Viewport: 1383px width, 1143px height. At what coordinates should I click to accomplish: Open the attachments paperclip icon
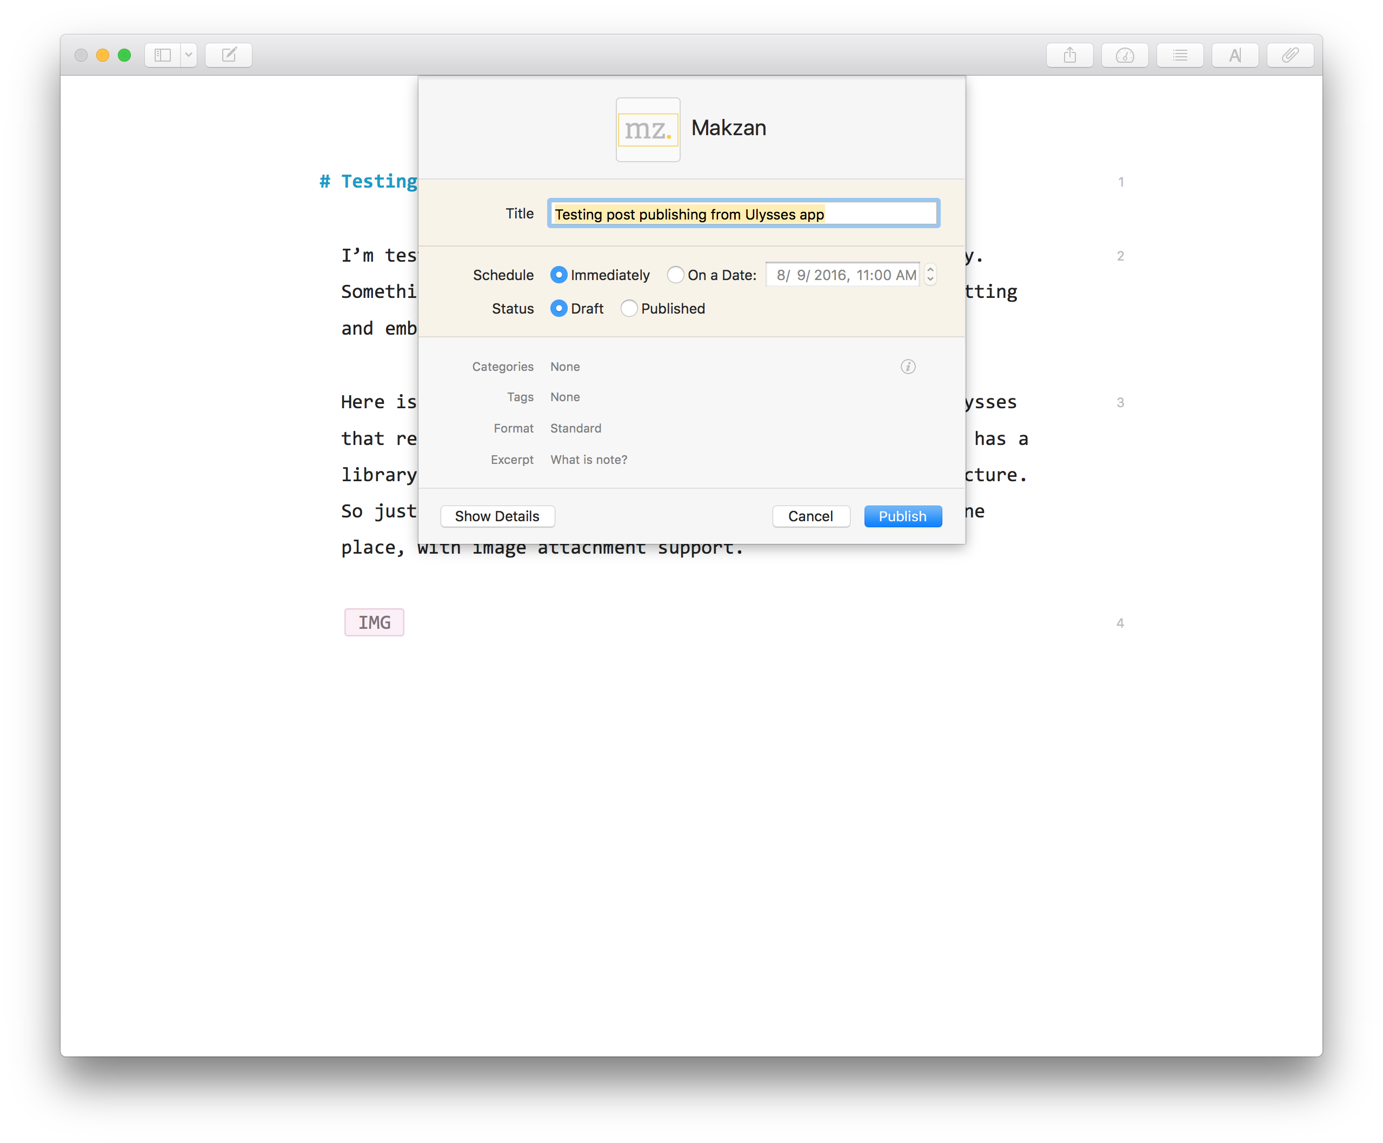1290,55
